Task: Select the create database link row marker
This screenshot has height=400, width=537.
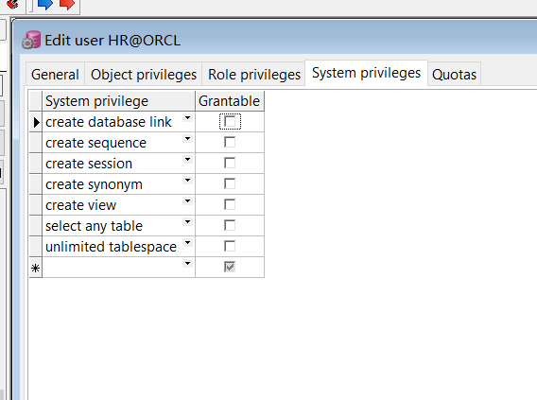Action: [36, 122]
